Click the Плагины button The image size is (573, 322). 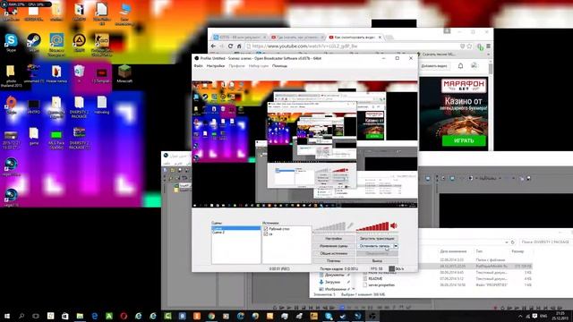(333, 260)
